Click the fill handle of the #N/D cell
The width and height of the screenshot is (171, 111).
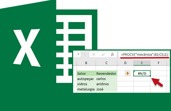[150, 76]
